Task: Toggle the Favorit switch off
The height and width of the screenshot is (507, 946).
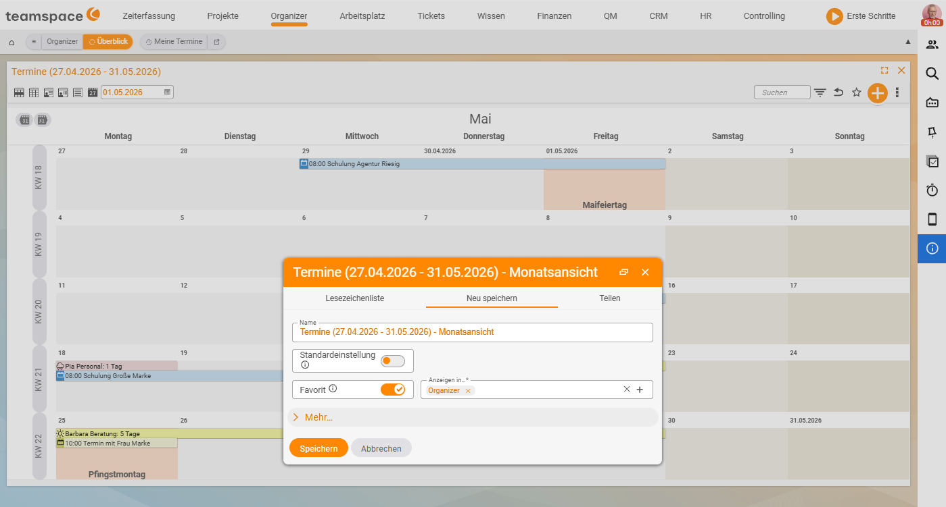Action: (x=392, y=389)
